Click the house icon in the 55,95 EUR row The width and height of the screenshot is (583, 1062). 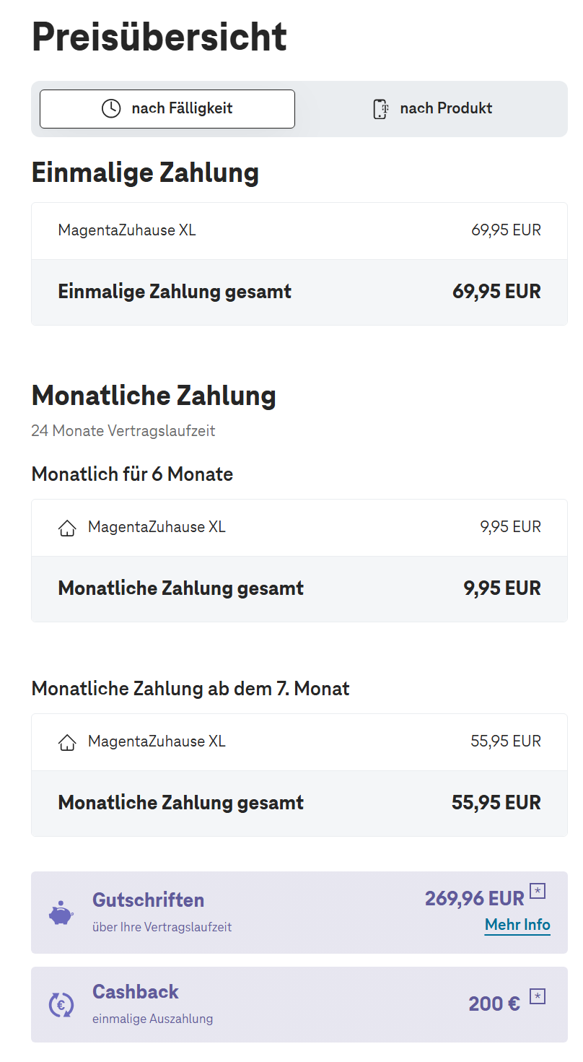(67, 742)
